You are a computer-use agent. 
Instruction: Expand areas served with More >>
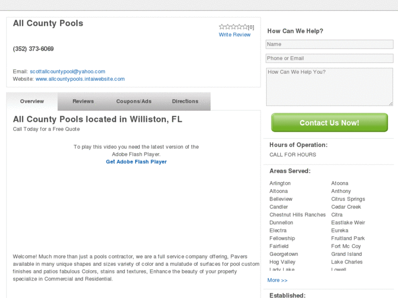277,281
